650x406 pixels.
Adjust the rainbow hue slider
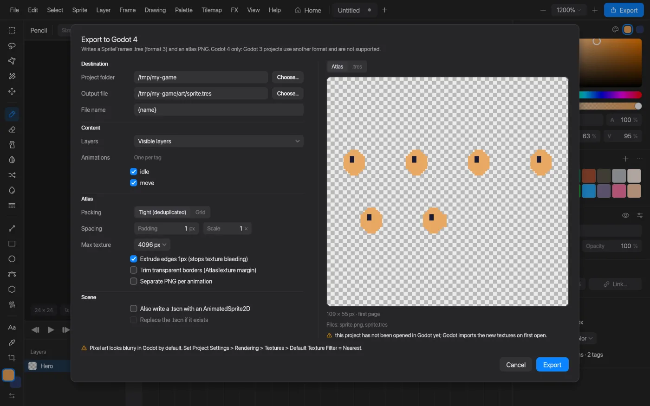pyautogui.click(x=611, y=95)
